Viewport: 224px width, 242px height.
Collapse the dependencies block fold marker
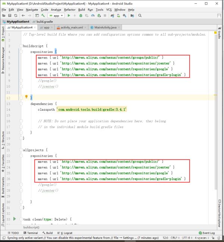point(21,104)
